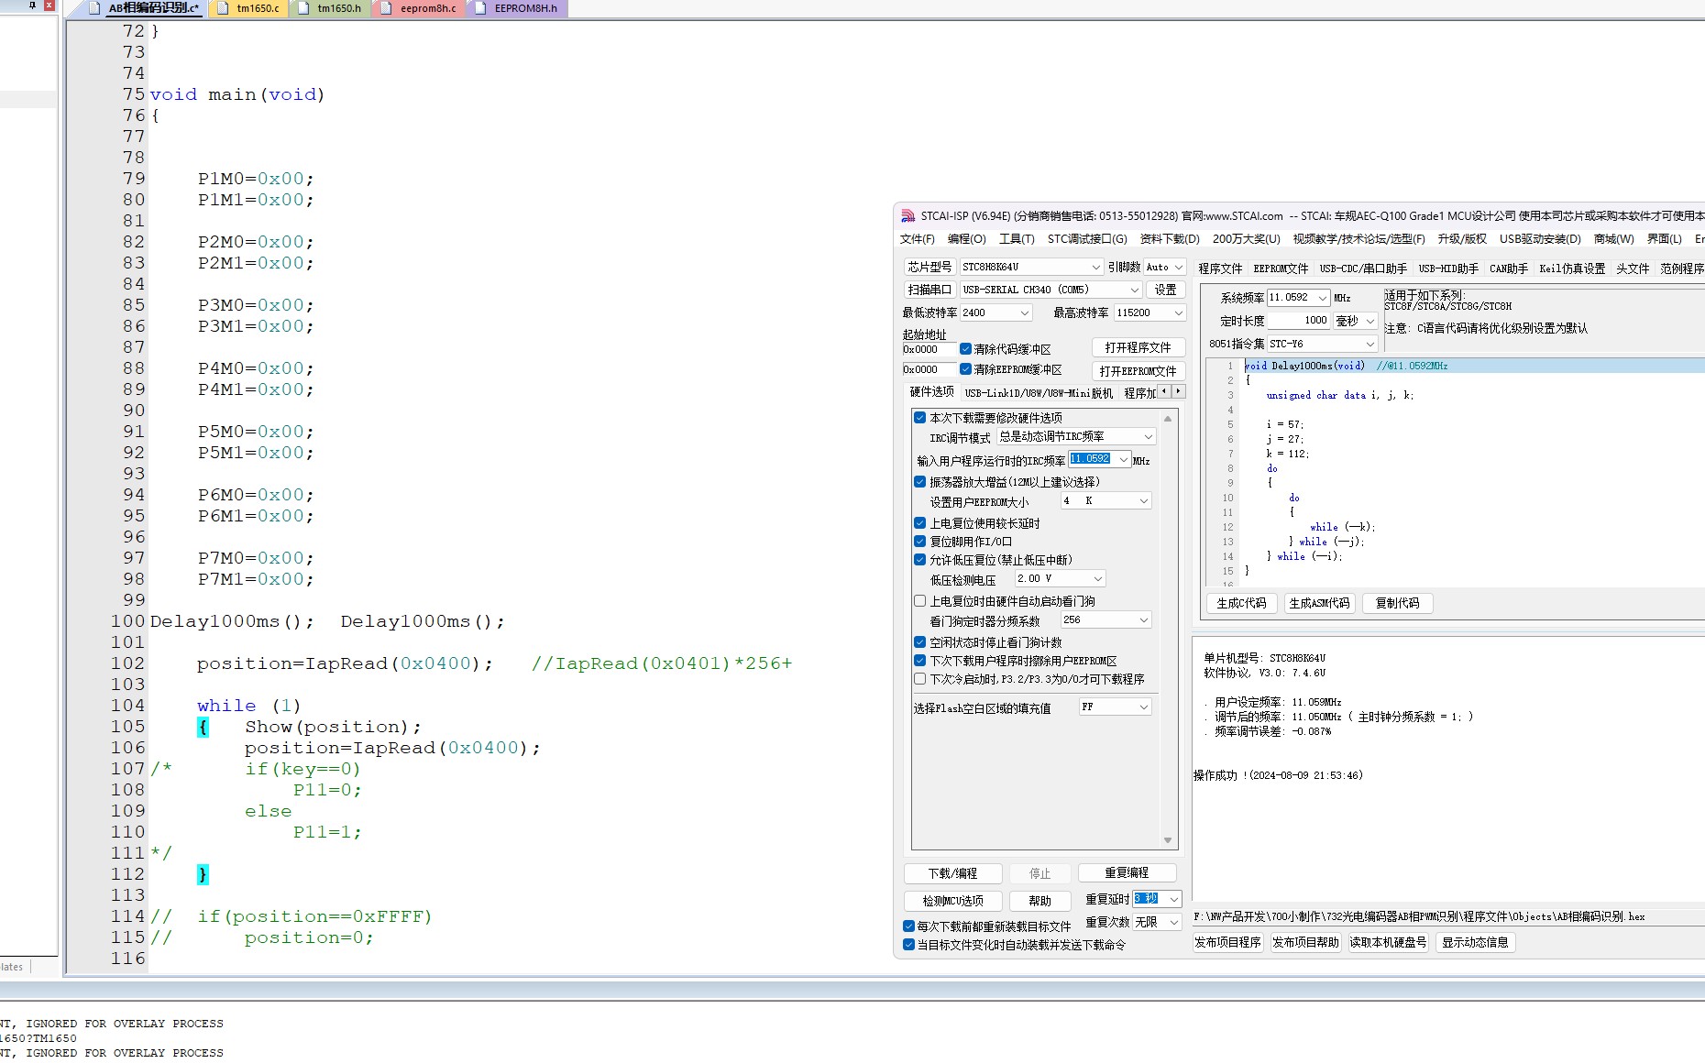Toggle 每次下载前都重新装载目标文件 checkbox
The width and height of the screenshot is (1705, 1063).
(908, 926)
